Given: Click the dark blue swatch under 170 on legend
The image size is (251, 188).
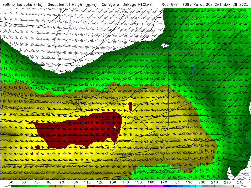Looking at the screenshot, I should point(167,186).
